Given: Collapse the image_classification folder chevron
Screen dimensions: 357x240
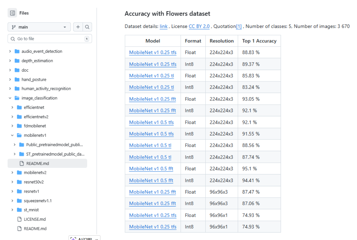Looking at the screenshot, I should click(10, 98).
